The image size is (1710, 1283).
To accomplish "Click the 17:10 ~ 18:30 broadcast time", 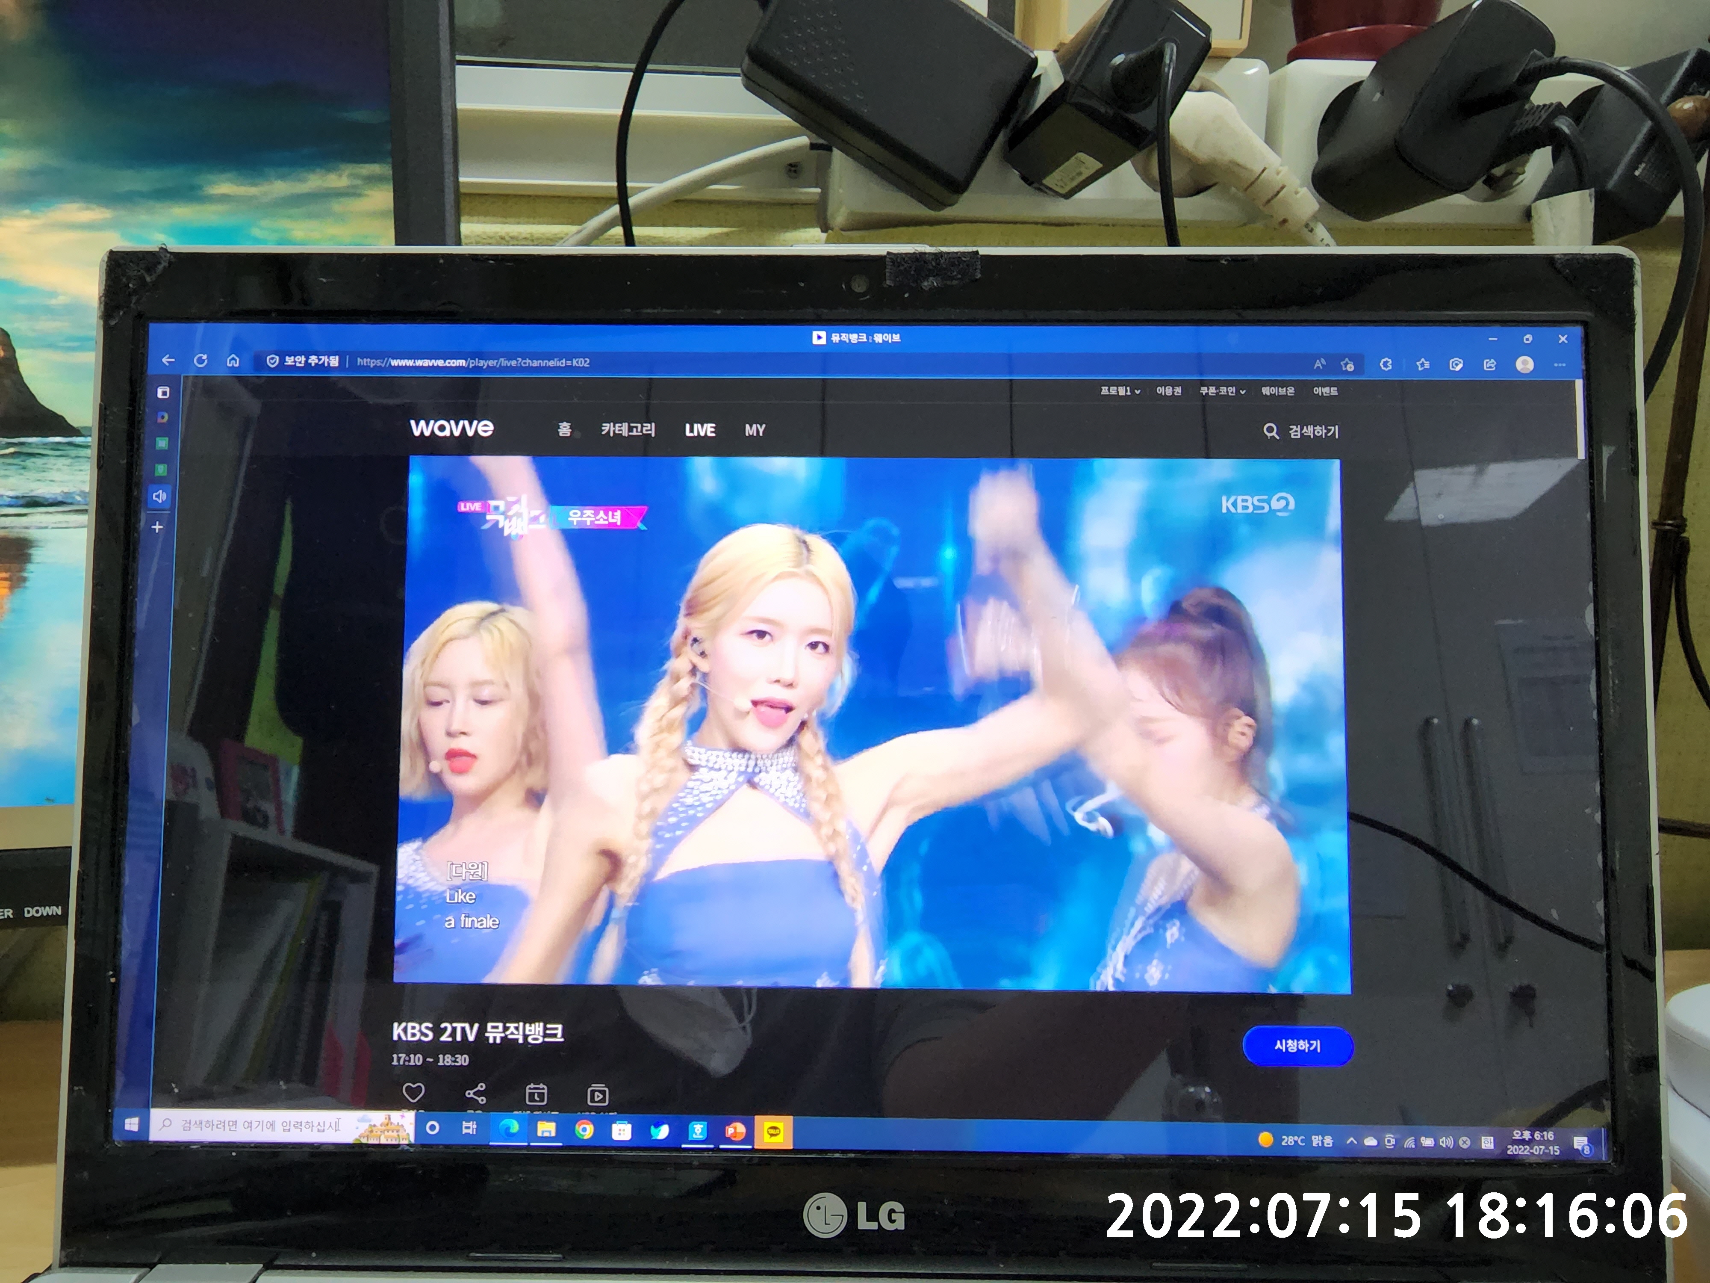I will tap(430, 1060).
